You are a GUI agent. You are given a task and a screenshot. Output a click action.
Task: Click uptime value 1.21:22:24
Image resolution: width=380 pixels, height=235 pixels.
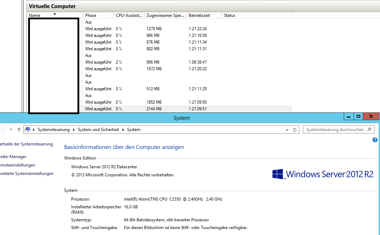198,29
